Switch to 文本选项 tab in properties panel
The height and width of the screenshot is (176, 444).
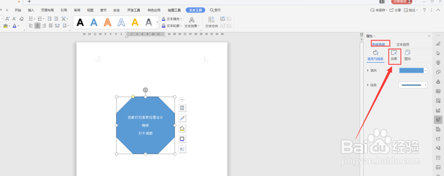coord(403,44)
